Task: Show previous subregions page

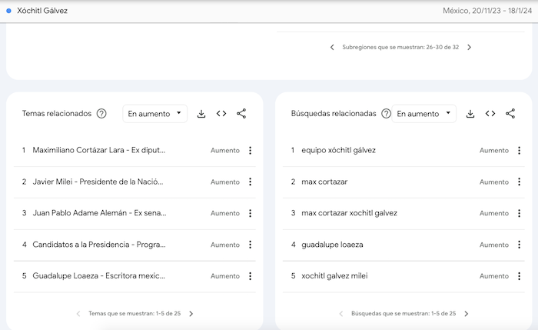Action: click(x=332, y=48)
